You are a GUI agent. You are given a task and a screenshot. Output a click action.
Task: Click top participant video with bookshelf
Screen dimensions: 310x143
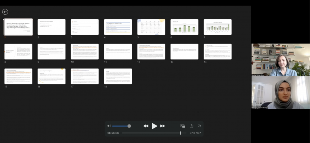click(281, 60)
